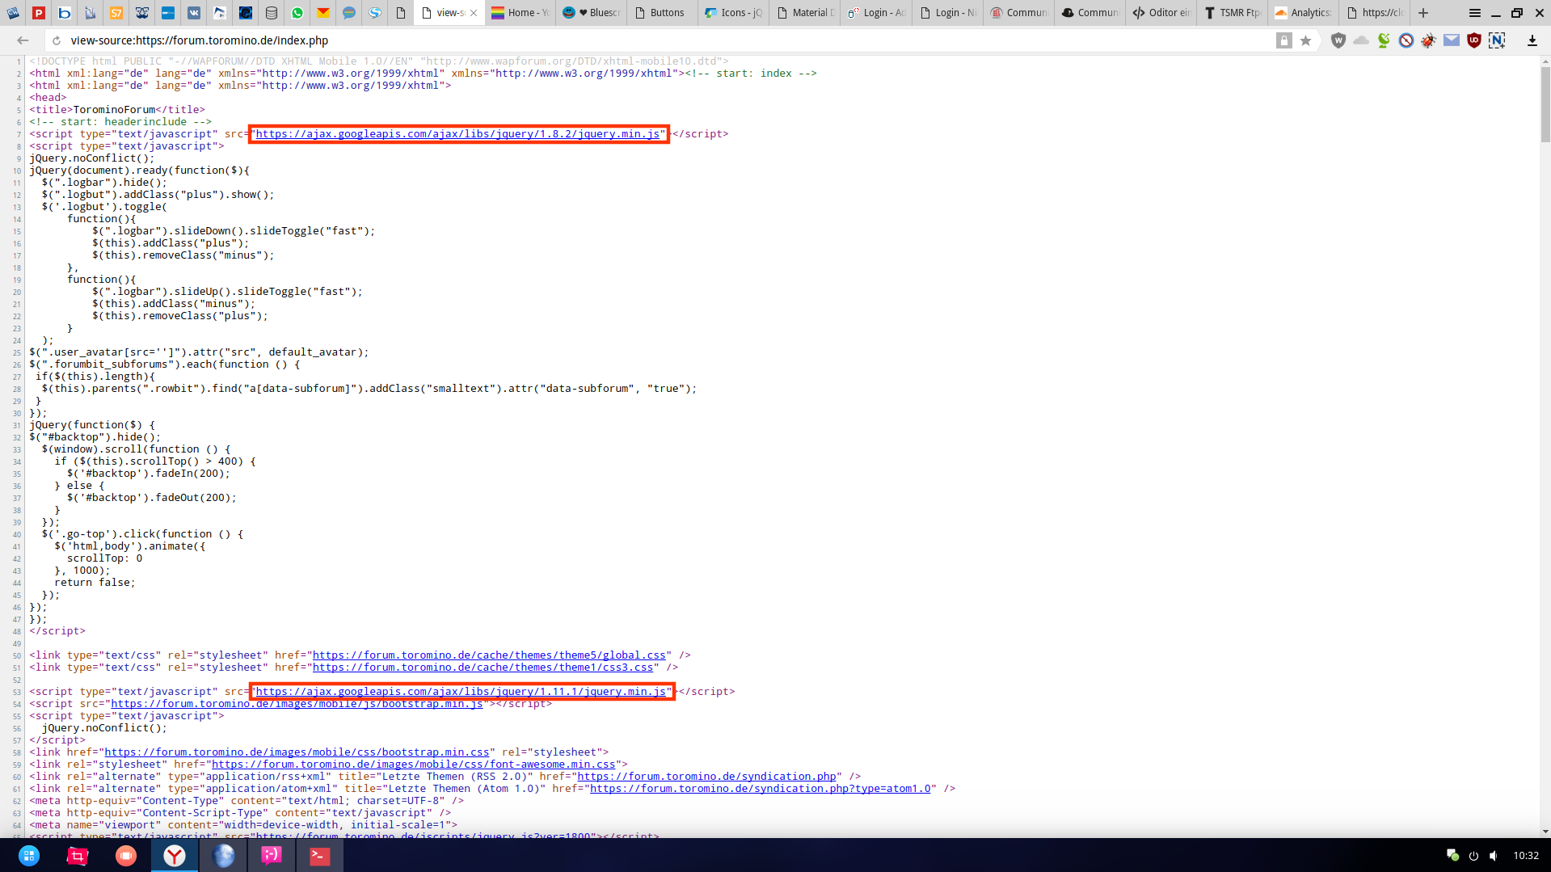Click the reload page icon

(56, 40)
